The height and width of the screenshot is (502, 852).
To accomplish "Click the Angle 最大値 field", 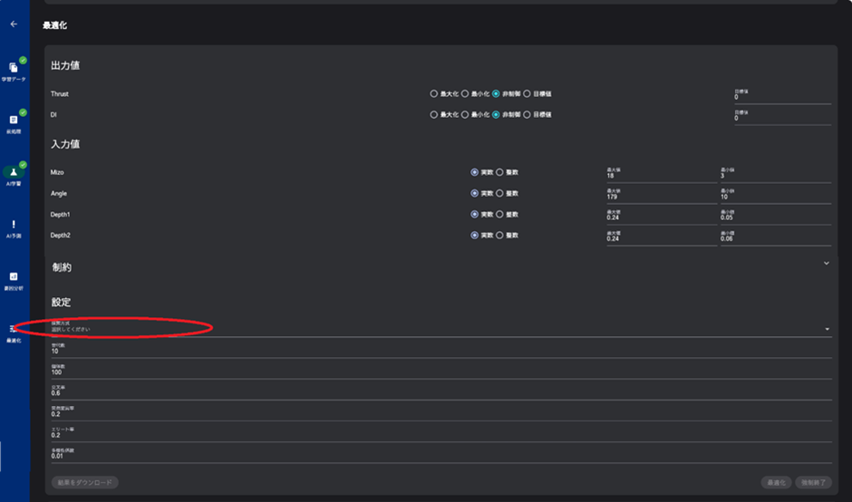I will tap(662, 197).
